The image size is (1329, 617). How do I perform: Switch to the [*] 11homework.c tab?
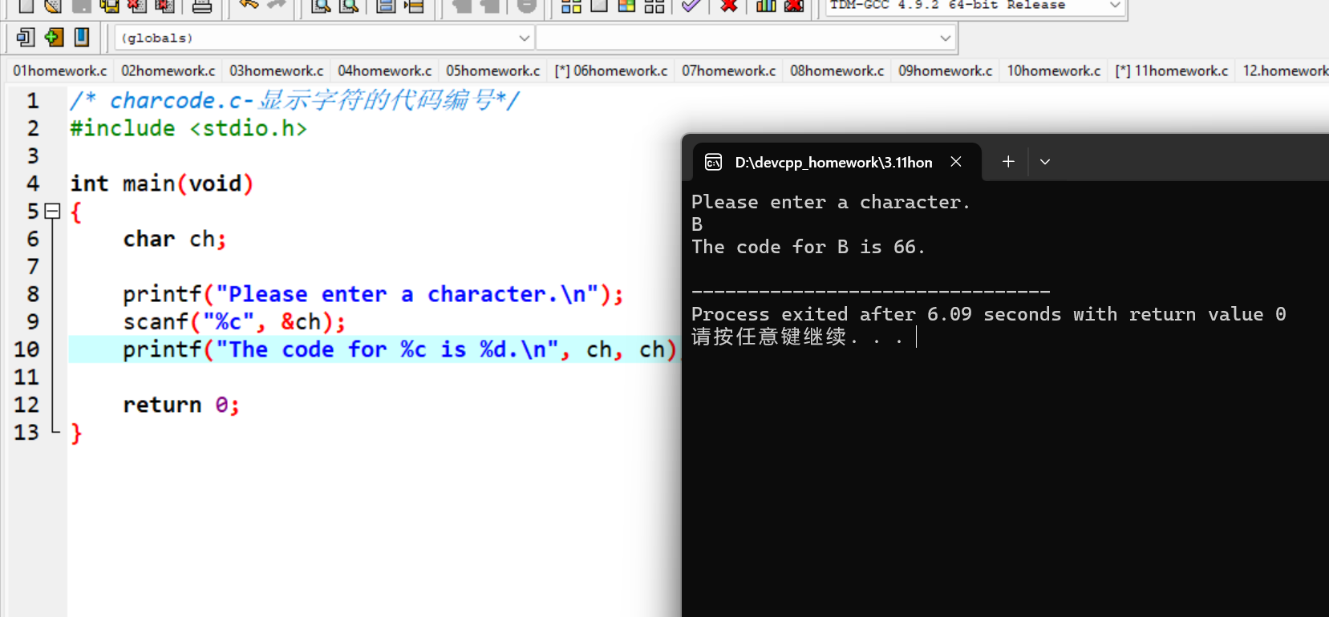[1171, 71]
